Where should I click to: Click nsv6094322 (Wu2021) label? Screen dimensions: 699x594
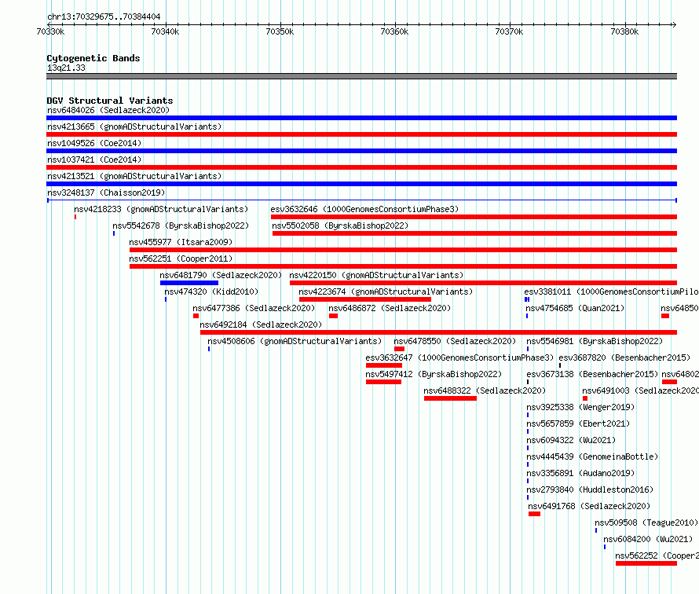(571, 440)
